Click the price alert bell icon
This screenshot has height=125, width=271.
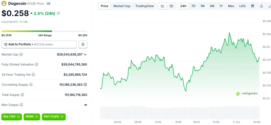point(83,44)
